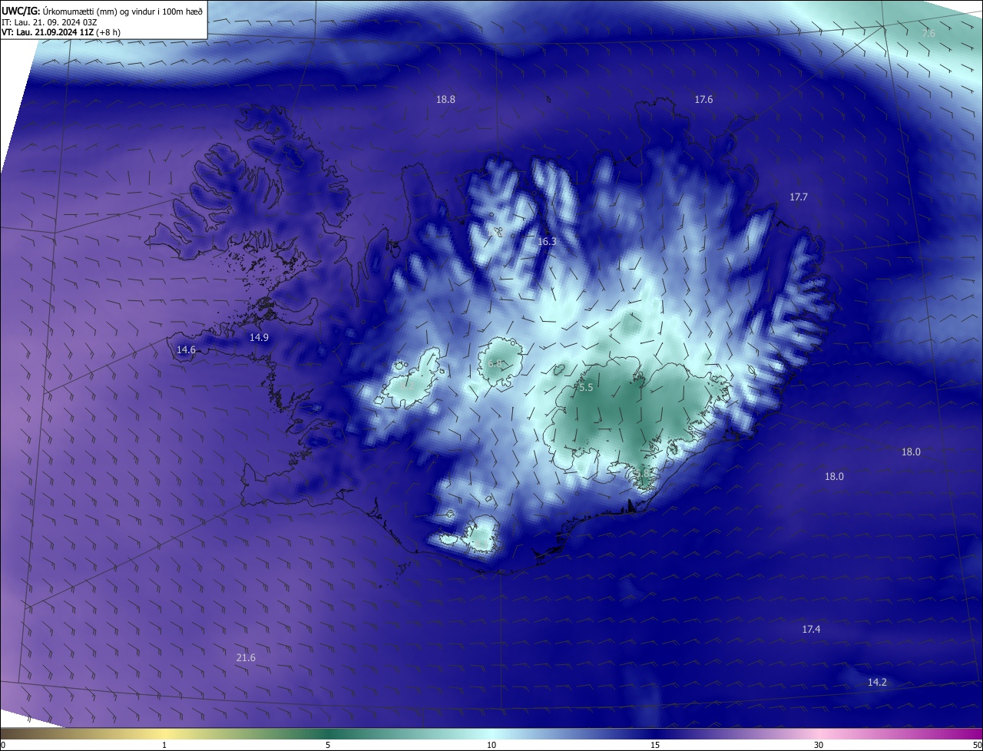Click the 21.6 value label
Viewport: 983px width, 751px height.
click(x=246, y=657)
